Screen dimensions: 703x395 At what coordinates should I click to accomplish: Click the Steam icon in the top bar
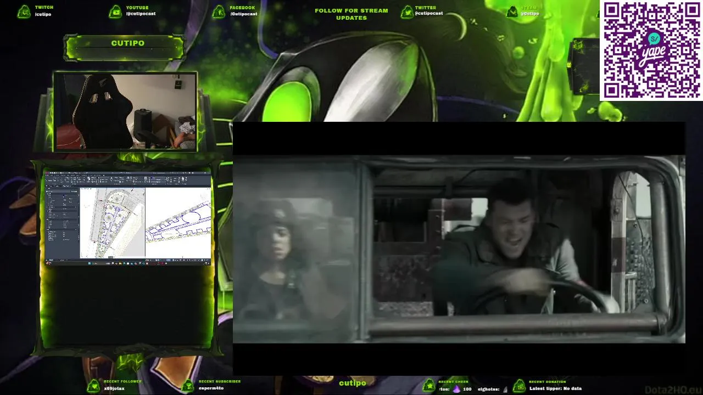512,12
